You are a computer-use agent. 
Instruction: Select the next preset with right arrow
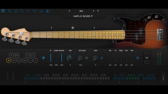pyautogui.click(x=93, y=11)
